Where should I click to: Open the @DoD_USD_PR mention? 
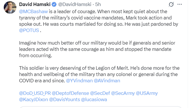tap(35, 93)
